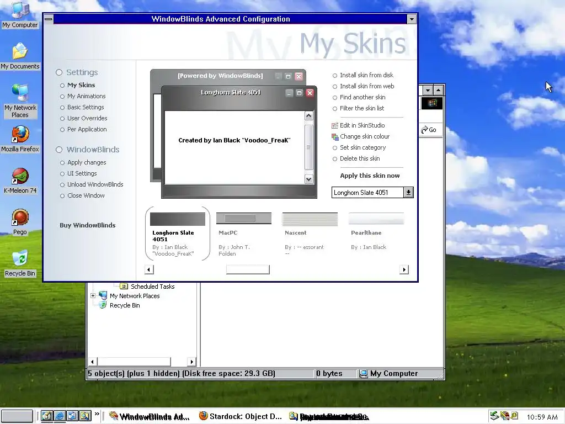565x424 pixels.
Task: Click the Buy WindowBlinds link
Action: [x=88, y=225]
